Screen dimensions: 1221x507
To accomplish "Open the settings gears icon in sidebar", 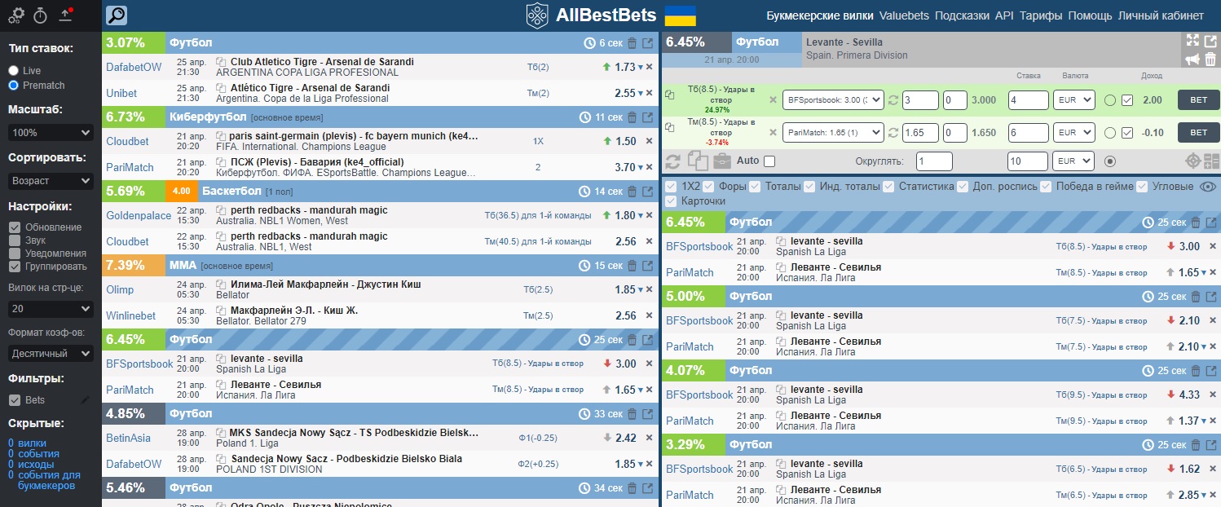I will 16,15.
